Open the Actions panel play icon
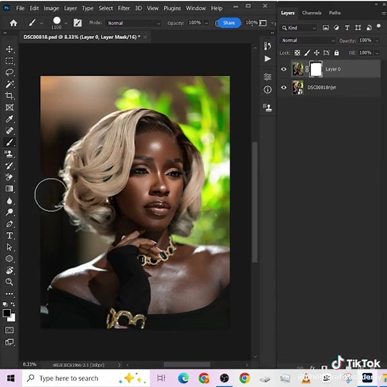 [267, 58]
